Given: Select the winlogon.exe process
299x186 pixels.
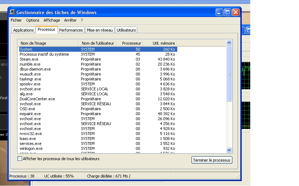Looking at the screenshot, I should (98, 148).
